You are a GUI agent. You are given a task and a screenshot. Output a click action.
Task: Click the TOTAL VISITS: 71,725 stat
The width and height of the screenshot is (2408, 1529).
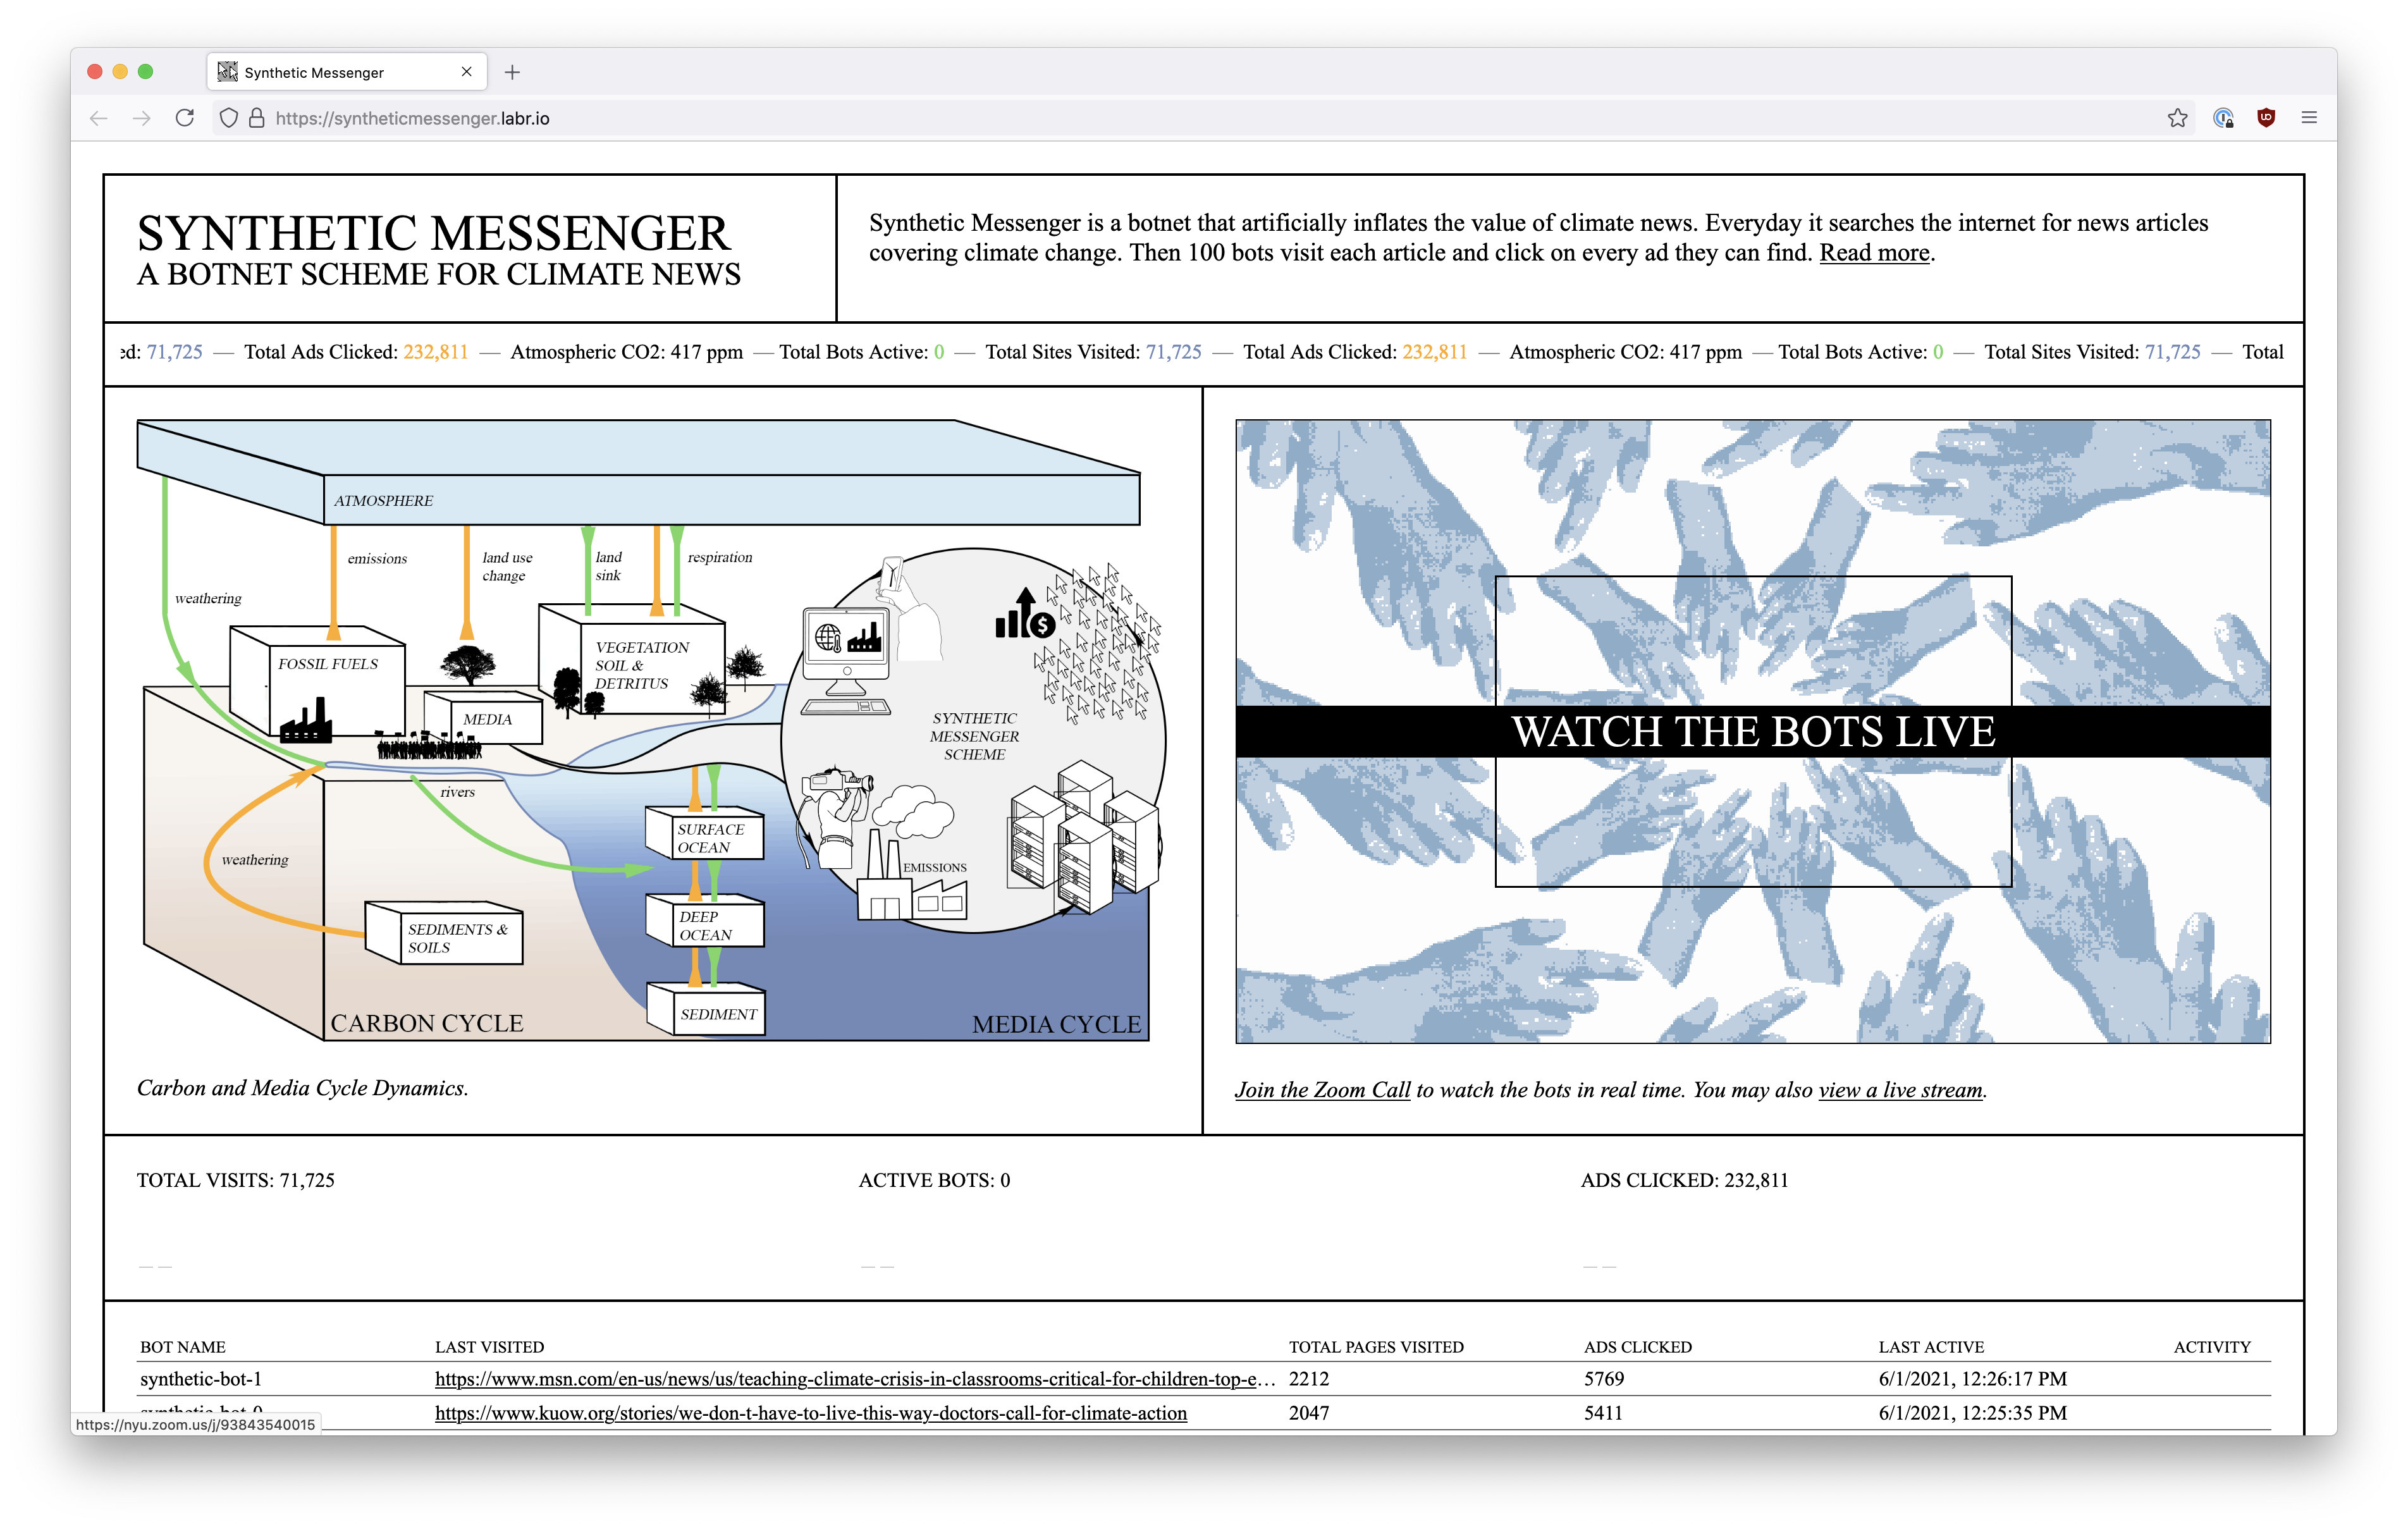tap(236, 1180)
